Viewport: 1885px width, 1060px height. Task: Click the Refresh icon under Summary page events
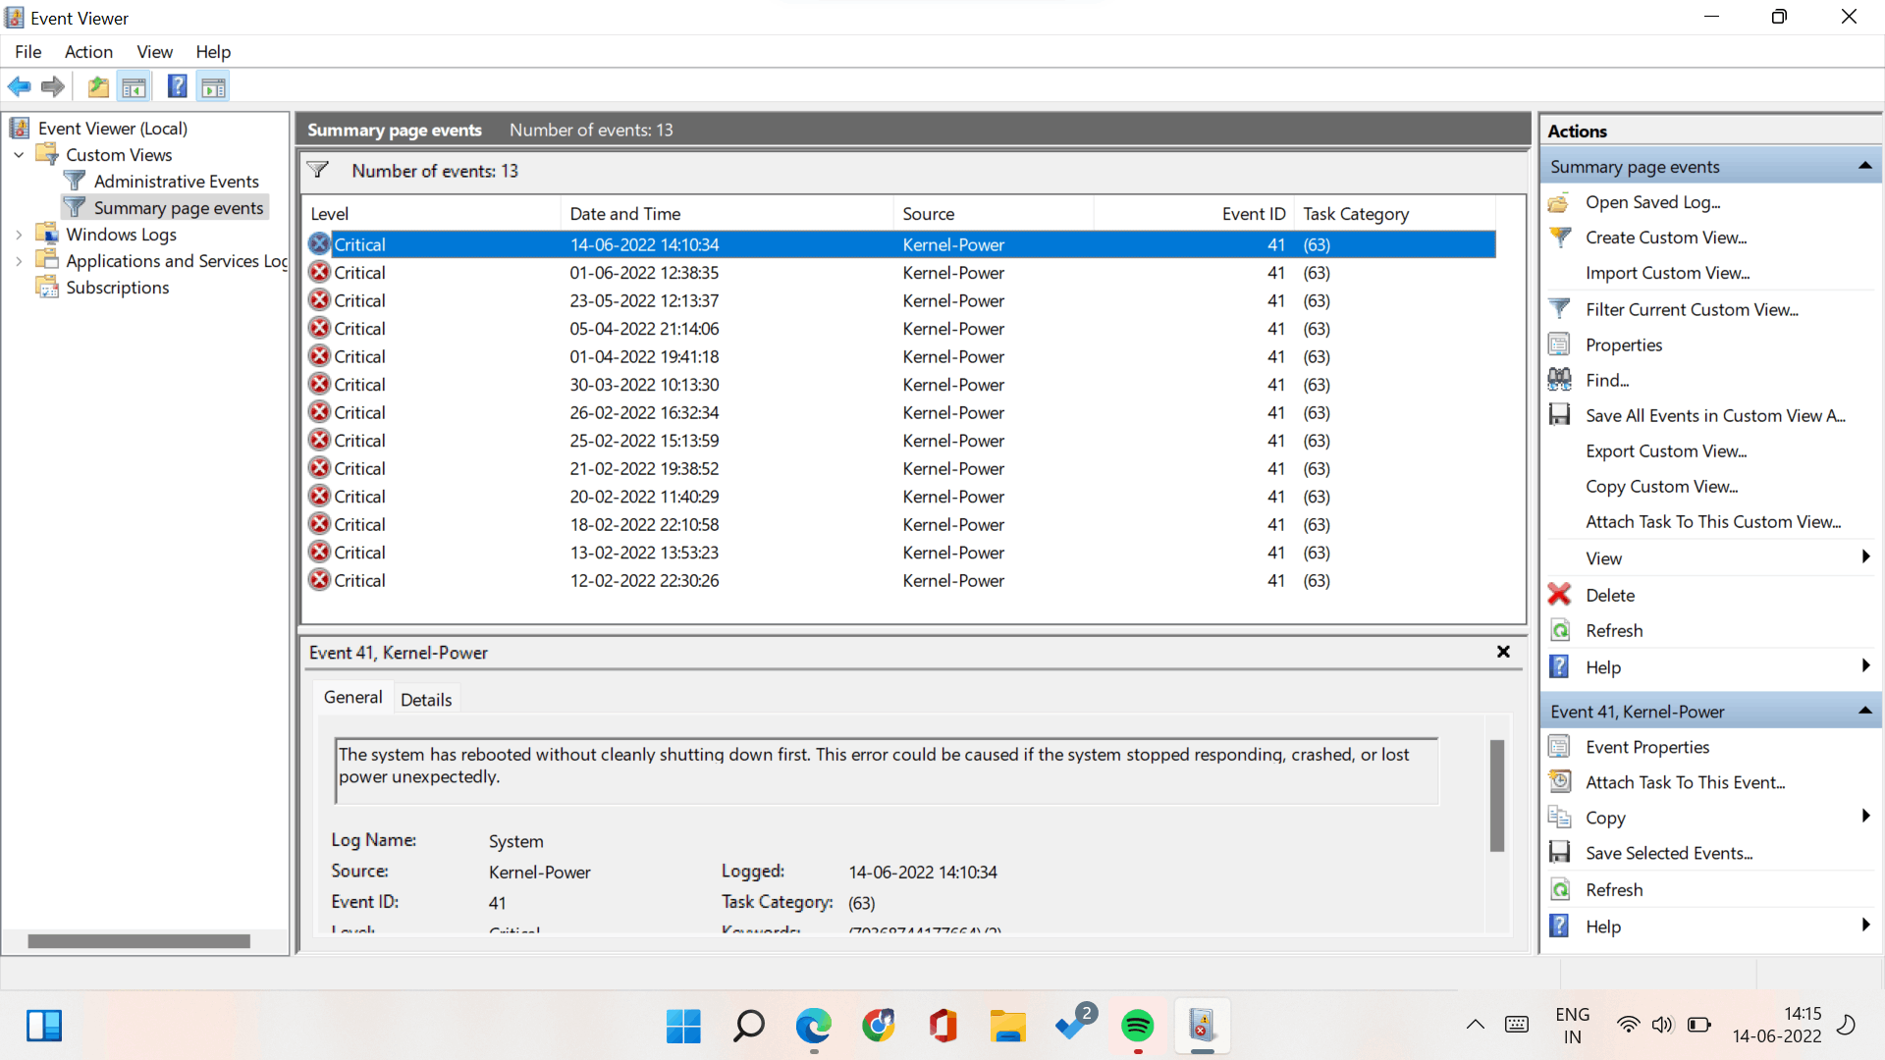(1559, 630)
